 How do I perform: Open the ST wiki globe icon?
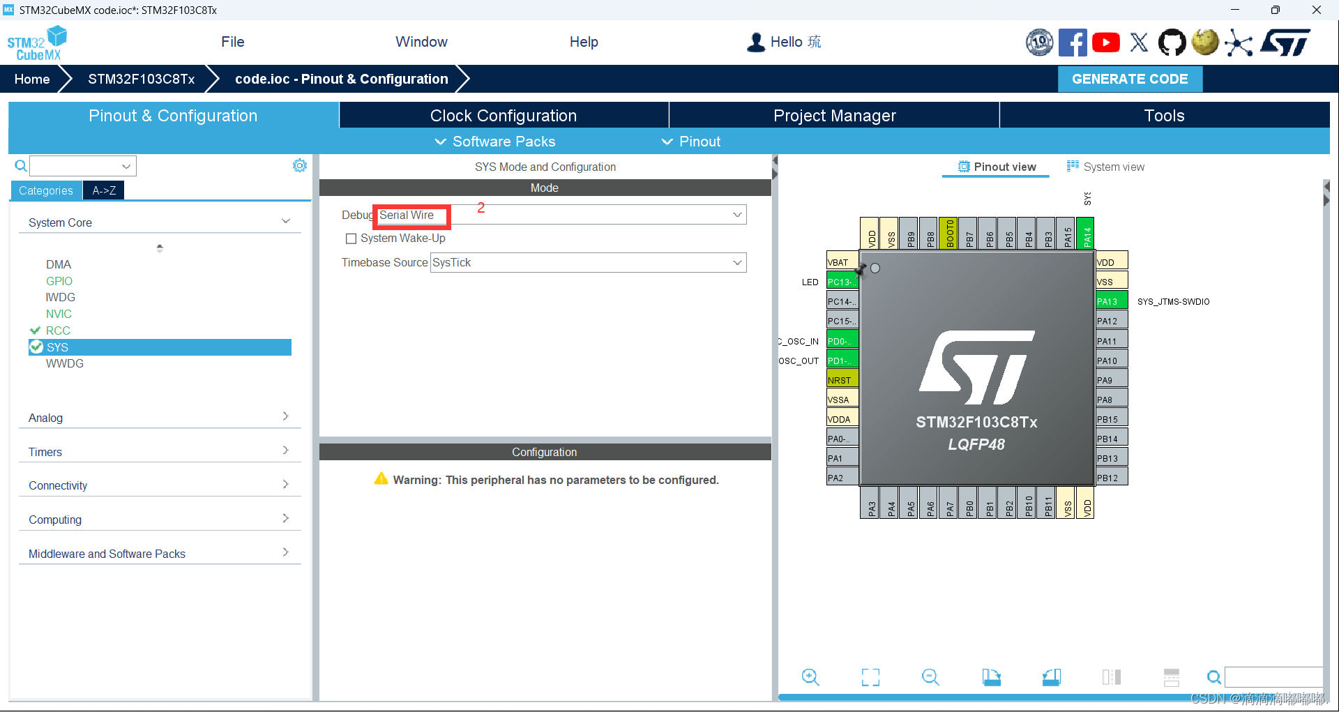[x=1205, y=42]
